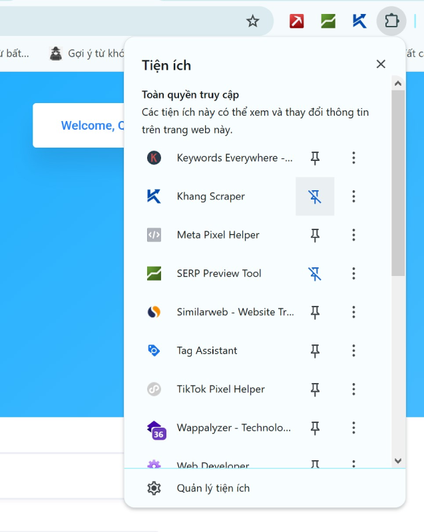
Task: Open more options for Tag Assistant
Action: pyautogui.click(x=353, y=350)
